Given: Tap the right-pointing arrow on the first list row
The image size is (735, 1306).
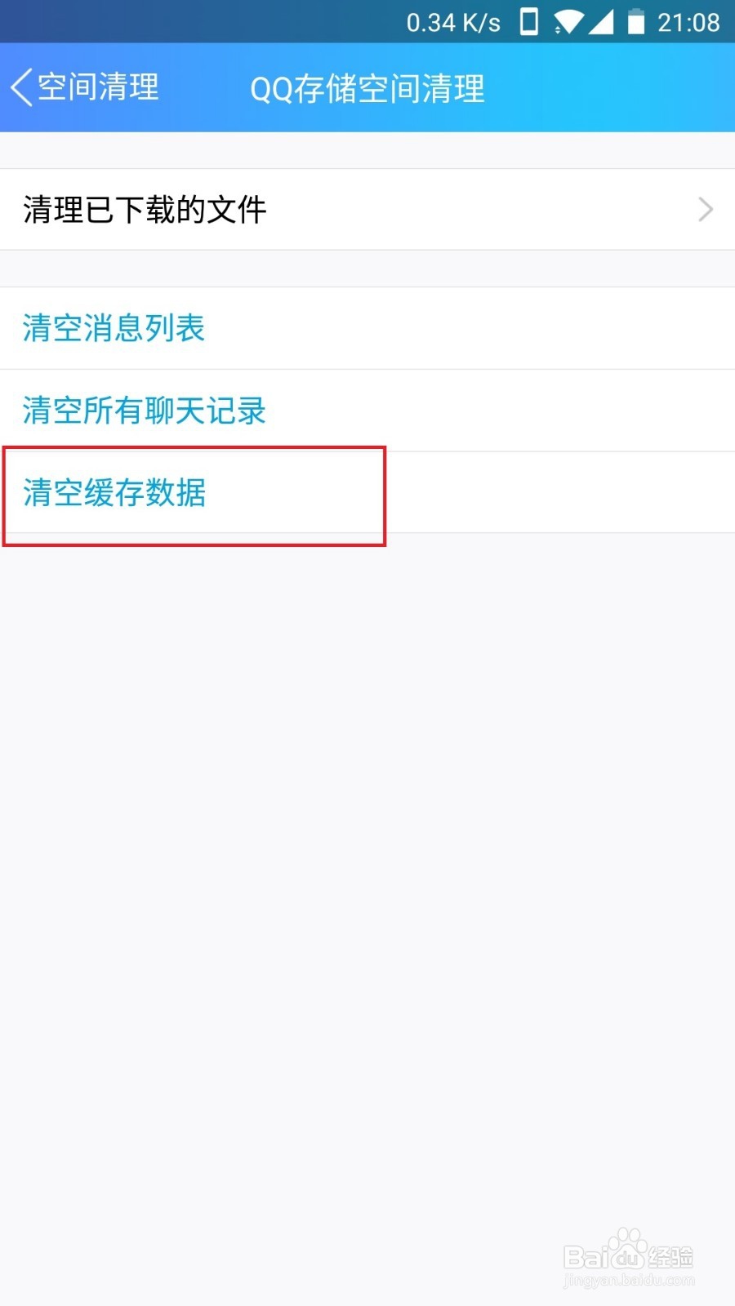Looking at the screenshot, I should point(704,210).
